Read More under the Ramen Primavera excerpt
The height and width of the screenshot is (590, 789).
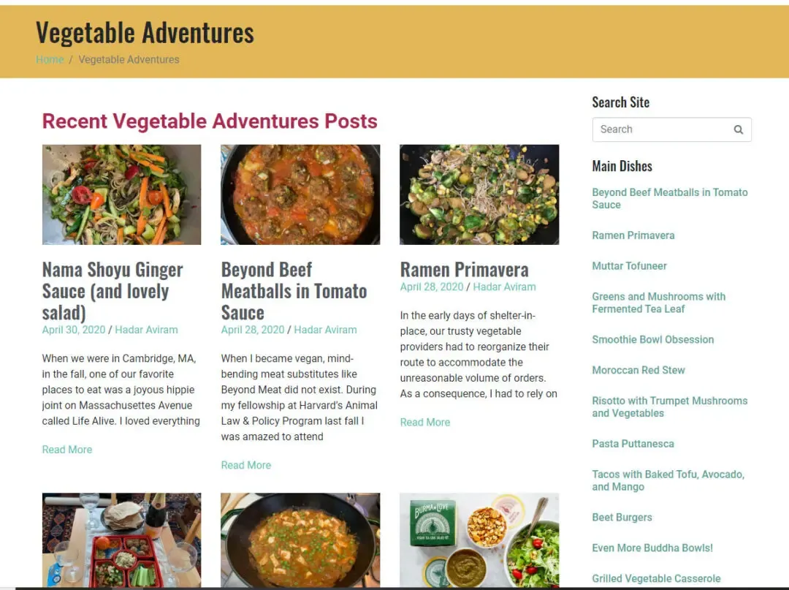[x=425, y=423]
